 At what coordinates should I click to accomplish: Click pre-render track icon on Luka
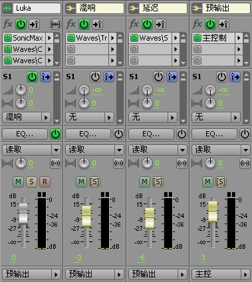pyautogui.click(x=55, y=24)
